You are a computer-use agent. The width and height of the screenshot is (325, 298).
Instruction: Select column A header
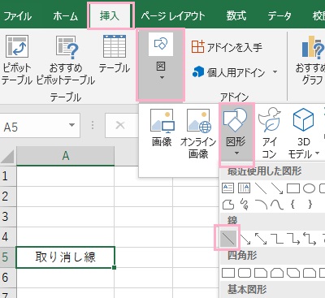[65, 156]
